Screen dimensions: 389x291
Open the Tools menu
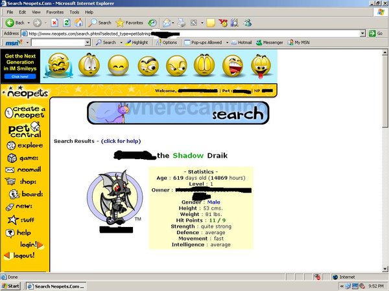(x=74, y=12)
